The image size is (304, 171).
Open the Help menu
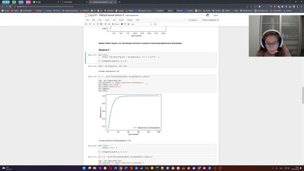coord(138,20)
